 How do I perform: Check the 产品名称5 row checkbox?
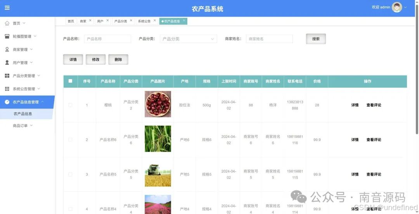pos(70,174)
